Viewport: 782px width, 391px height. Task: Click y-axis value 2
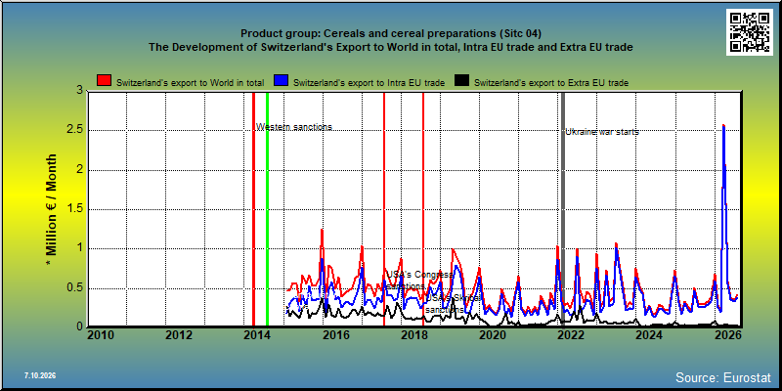coord(80,170)
